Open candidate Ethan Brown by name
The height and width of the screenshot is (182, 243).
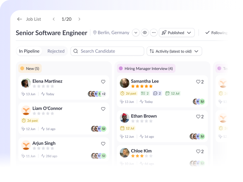(x=144, y=116)
